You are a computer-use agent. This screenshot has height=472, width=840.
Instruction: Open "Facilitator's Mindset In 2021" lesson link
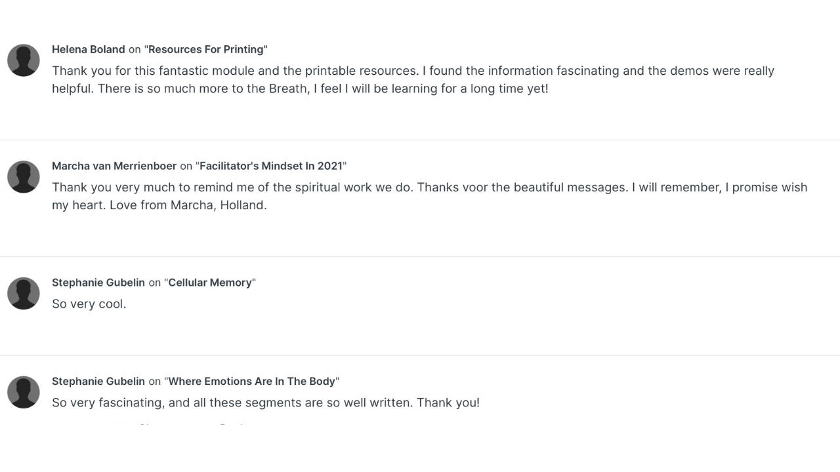click(x=271, y=166)
